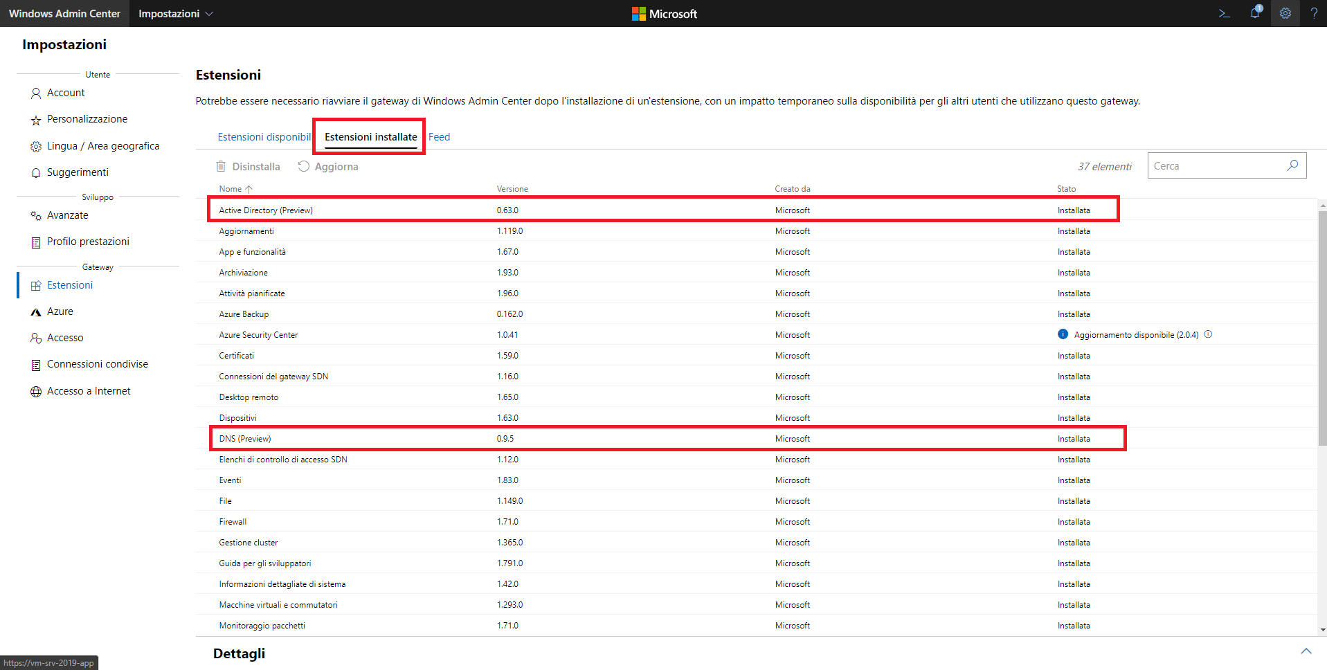Image resolution: width=1327 pixels, height=670 pixels.
Task: Open the settings gear icon
Action: tap(1285, 13)
